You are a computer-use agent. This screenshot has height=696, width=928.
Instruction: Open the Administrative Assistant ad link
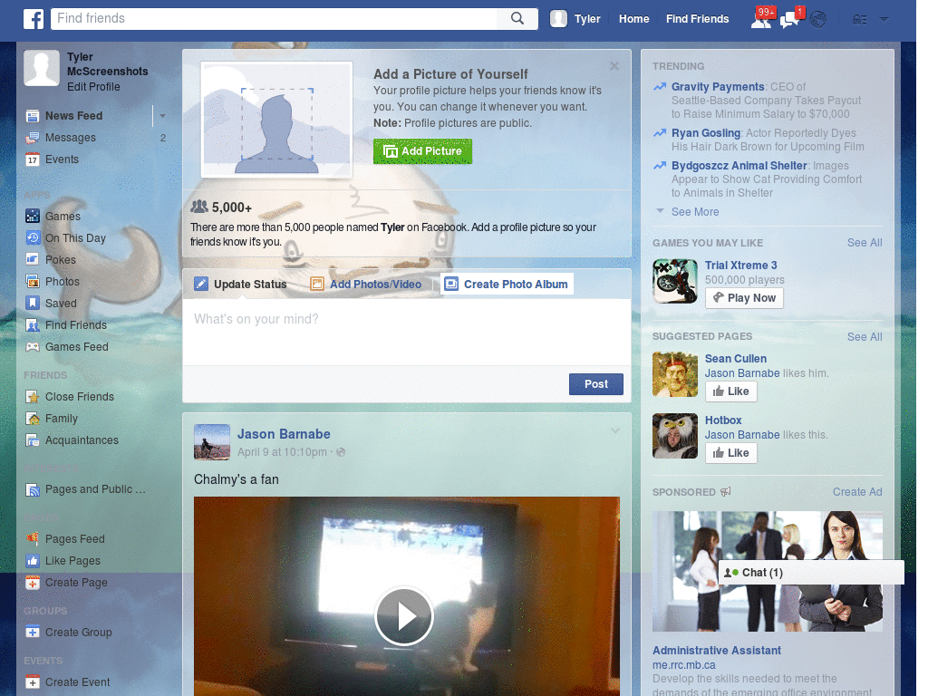pos(716,651)
